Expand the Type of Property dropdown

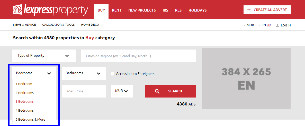pos(44,56)
